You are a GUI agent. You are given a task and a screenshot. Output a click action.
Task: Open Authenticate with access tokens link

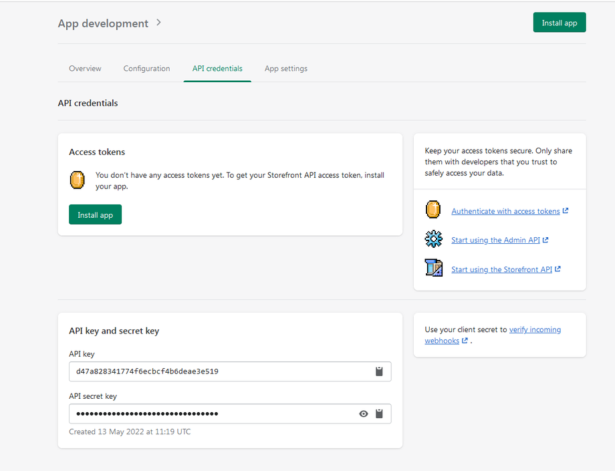(505, 211)
